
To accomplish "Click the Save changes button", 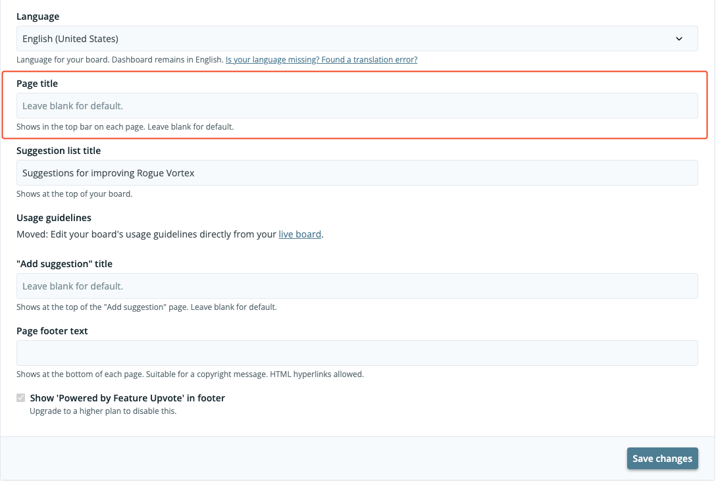I will pyautogui.click(x=662, y=458).
